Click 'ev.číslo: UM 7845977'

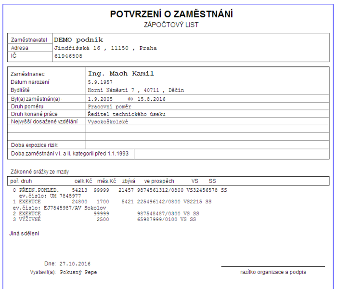(50, 196)
